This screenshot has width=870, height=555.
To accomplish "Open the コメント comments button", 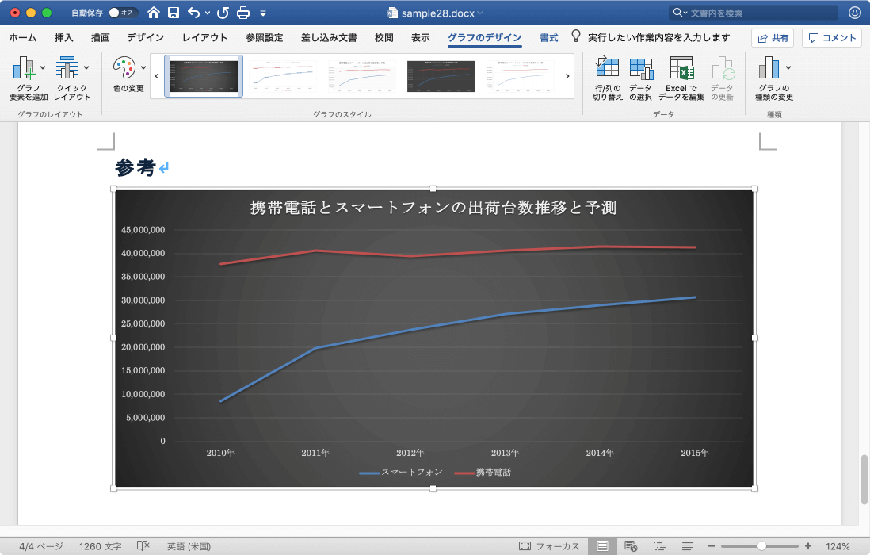I will tap(832, 38).
